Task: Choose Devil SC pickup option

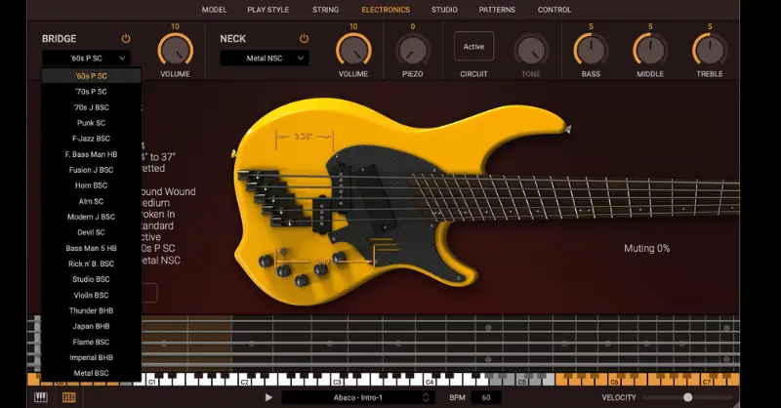Action: (91, 232)
